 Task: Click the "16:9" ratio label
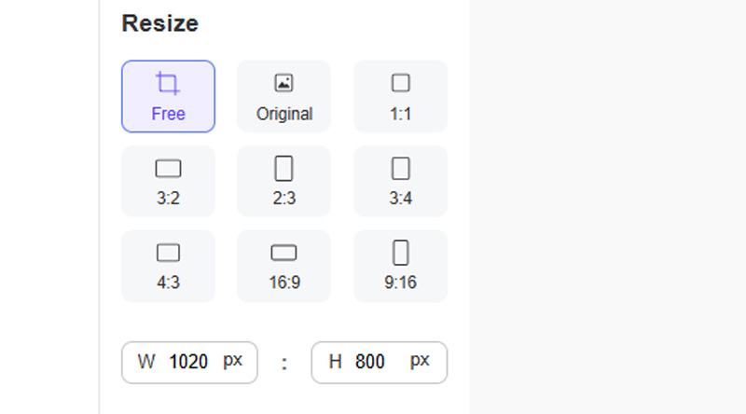(x=284, y=283)
